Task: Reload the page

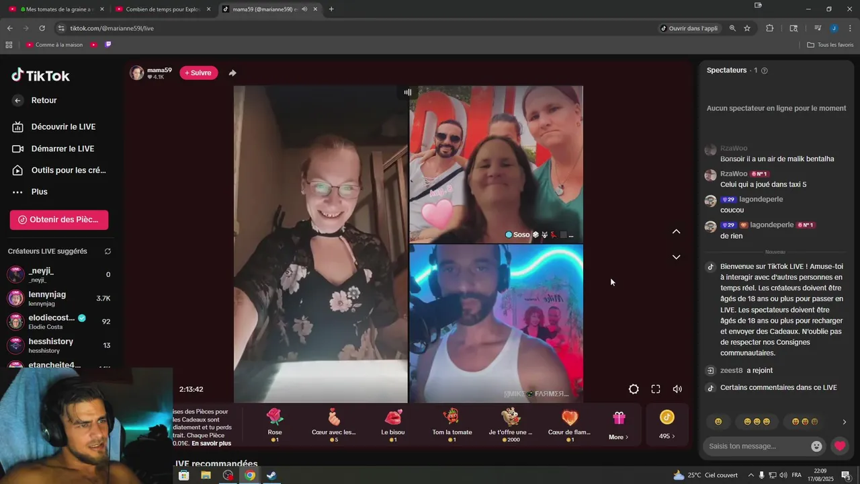Action: click(x=42, y=28)
